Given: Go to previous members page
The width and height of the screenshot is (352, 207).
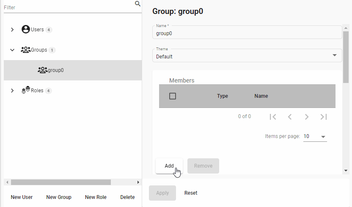Looking at the screenshot, I should 290,117.
